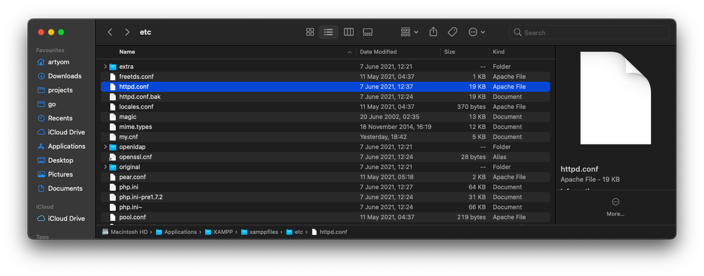Open the Action ellipsis dropdown menu
704x276 pixels.
[476, 32]
